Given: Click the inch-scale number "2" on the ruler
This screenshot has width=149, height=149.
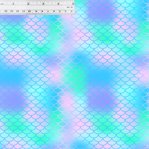Looking at the screenshot, I should tap(28, 4).
